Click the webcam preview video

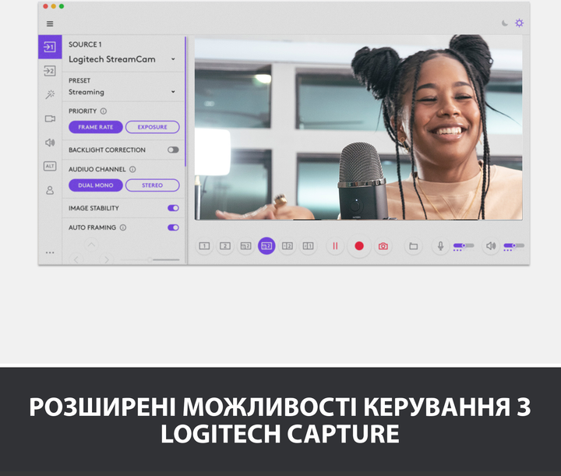[x=358, y=127]
